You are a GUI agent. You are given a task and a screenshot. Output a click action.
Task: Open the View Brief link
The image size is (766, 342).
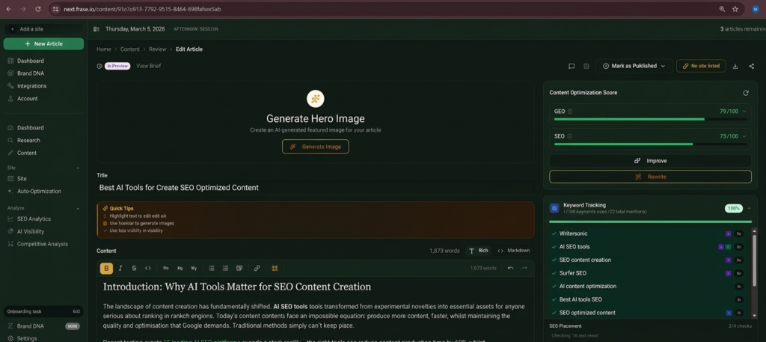[x=149, y=66]
